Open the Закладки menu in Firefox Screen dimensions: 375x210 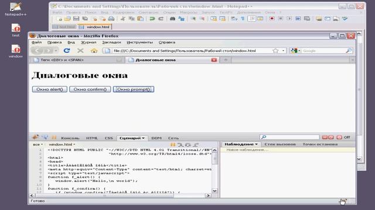[111, 43]
